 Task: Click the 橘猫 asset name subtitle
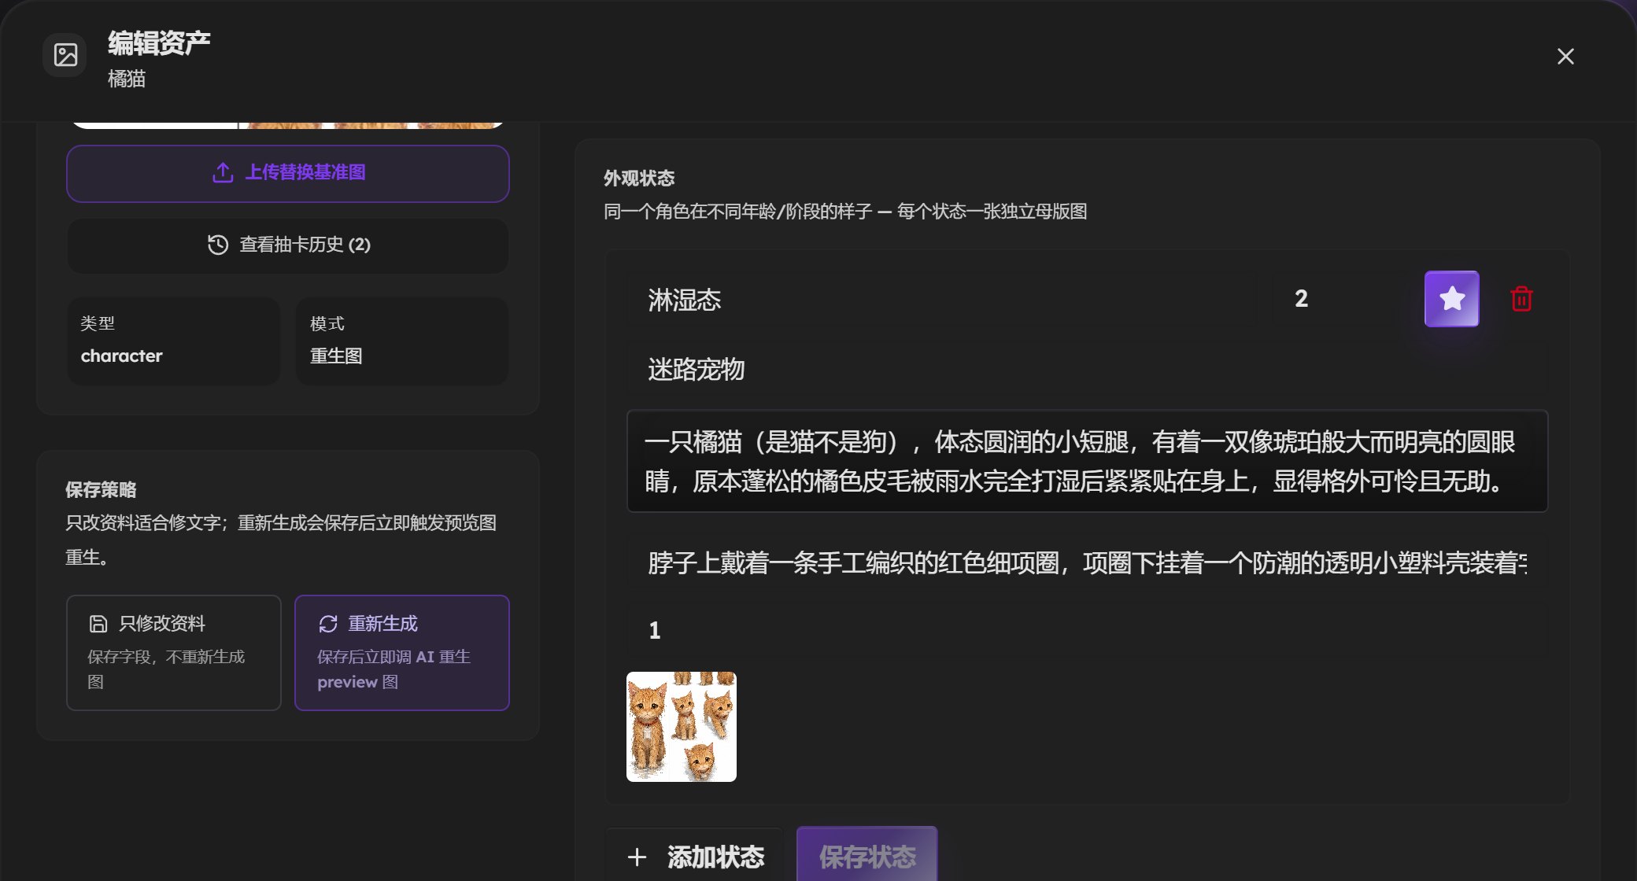coord(127,79)
